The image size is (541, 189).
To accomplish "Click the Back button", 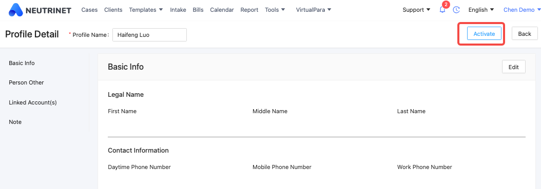I will pos(525,34).
